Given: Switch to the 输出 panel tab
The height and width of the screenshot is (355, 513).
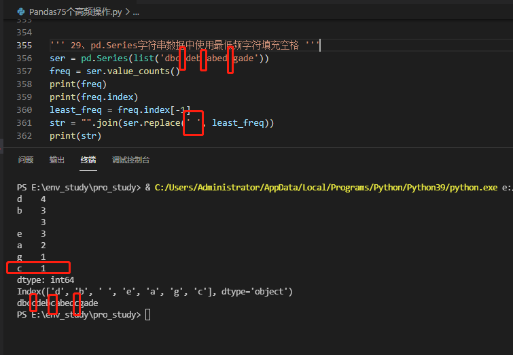Looking at the screenshot, I should pyautogui.click(x=57, y=160).
